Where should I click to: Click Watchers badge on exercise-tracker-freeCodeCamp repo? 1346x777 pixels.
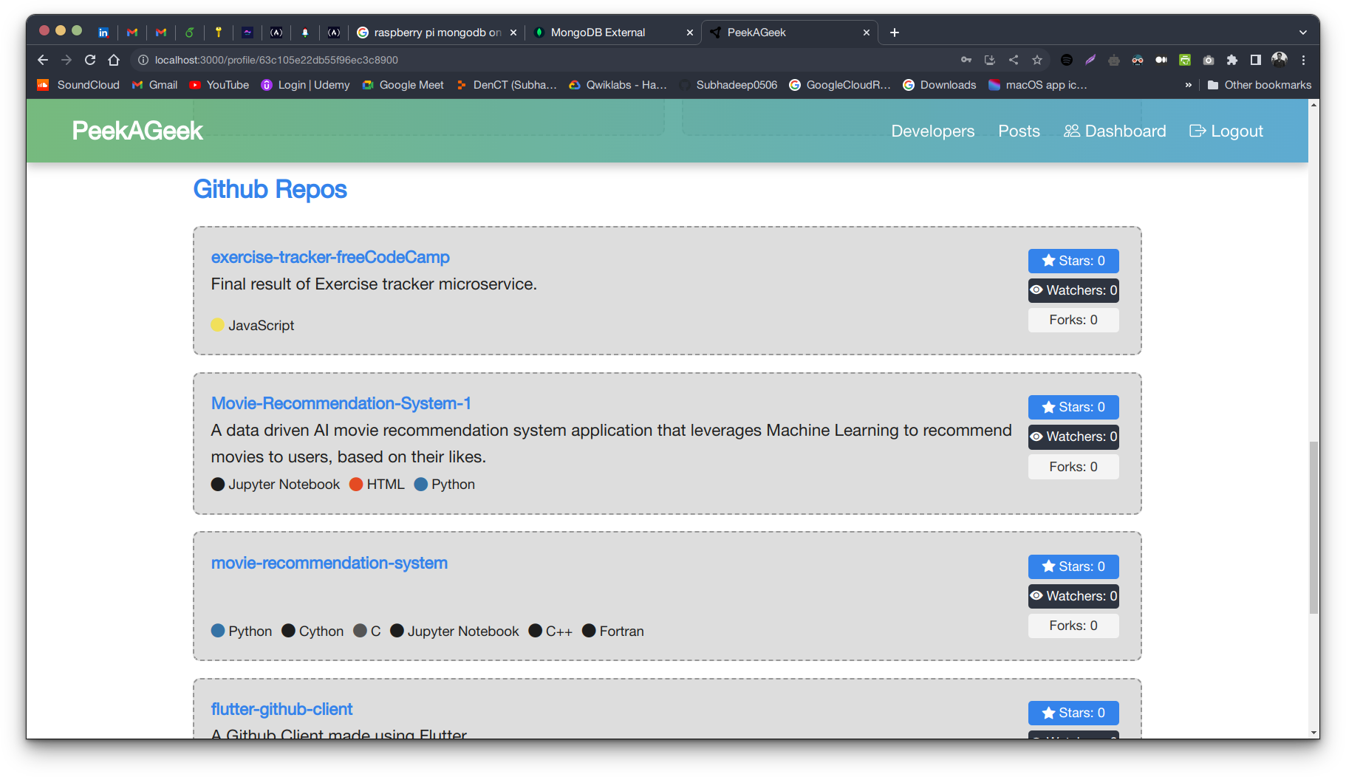click(1073, 290)
